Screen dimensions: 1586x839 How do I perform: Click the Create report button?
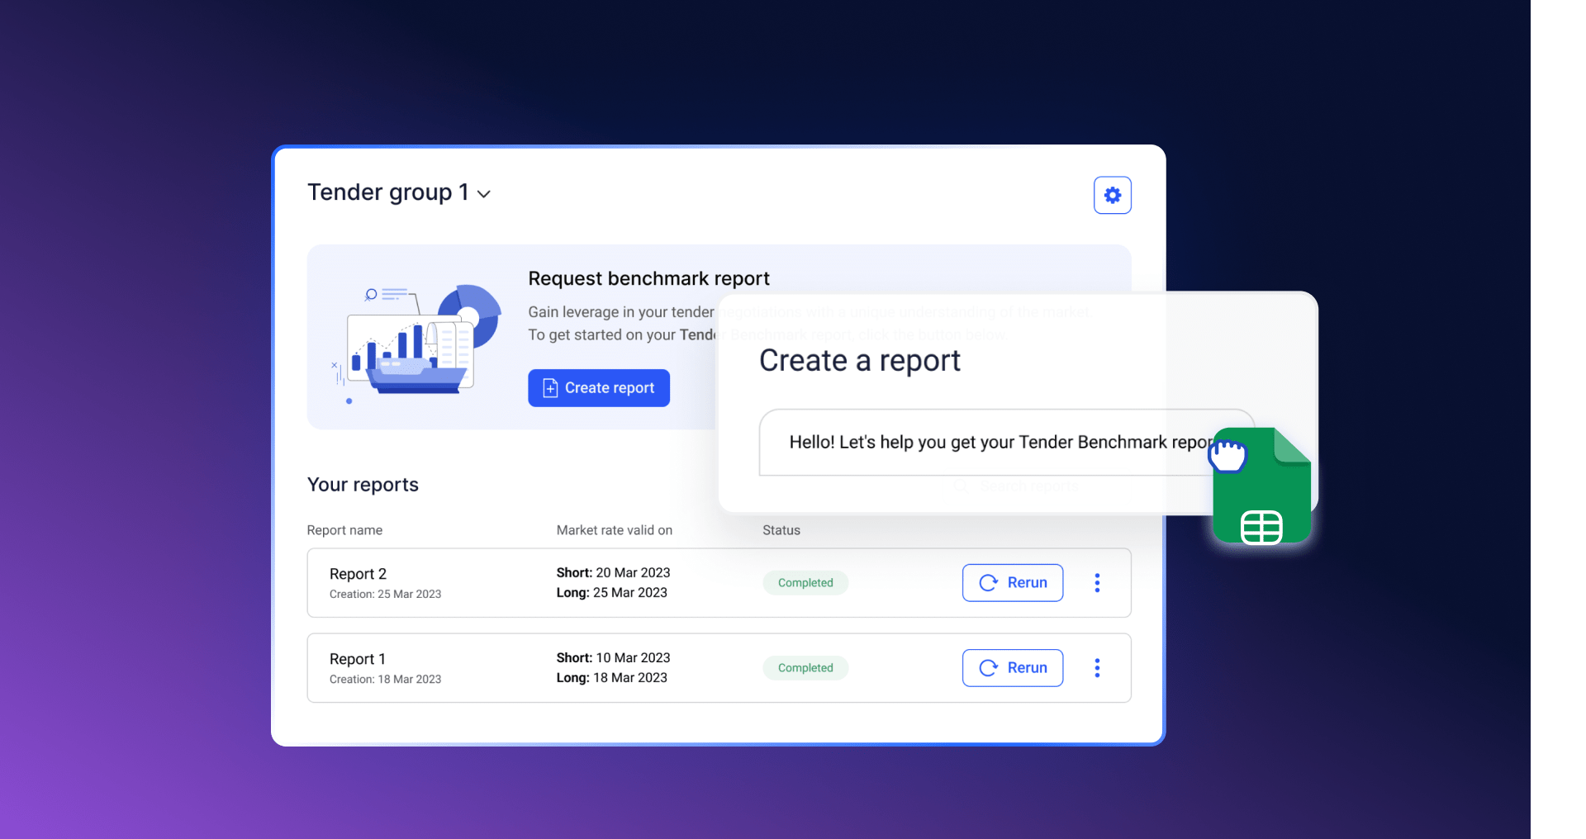click(599, 388)
